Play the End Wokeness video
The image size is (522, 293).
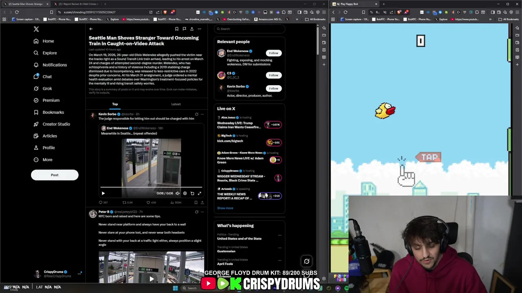point(103,194)
